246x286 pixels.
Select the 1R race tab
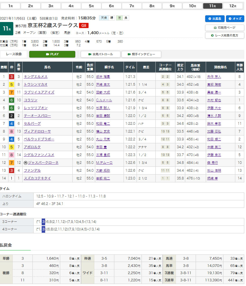click(10, 6)
